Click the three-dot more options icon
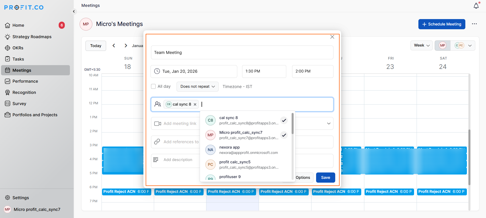Screen dimensions: 486x218 click(x=474, y=24)
